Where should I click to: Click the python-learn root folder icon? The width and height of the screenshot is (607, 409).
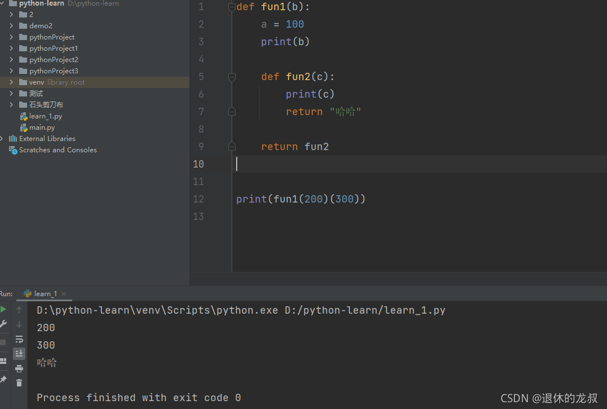point(13,3)
